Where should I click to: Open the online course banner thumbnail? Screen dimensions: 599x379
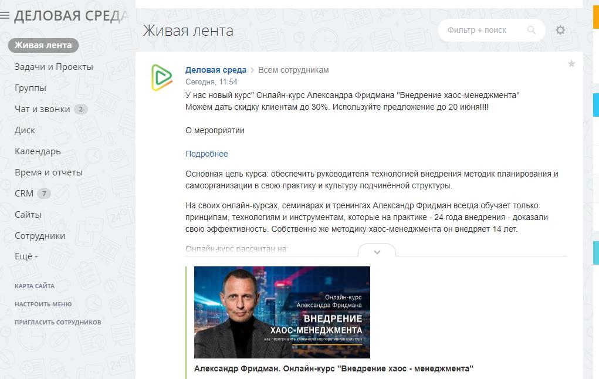point(282,312)
